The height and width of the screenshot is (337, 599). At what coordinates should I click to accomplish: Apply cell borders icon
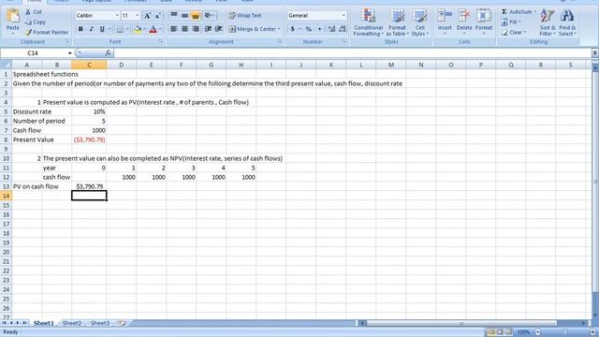120,29
